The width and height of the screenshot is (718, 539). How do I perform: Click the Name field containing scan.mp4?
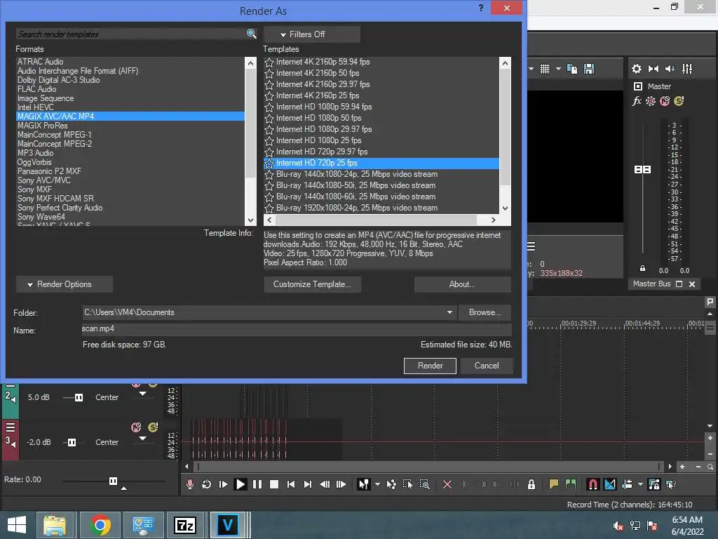point(297,329)
